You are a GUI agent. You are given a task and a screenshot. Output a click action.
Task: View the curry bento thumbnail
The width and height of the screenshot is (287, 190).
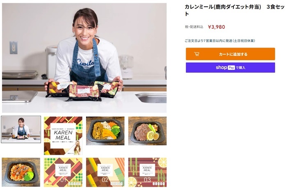point(105,131)
